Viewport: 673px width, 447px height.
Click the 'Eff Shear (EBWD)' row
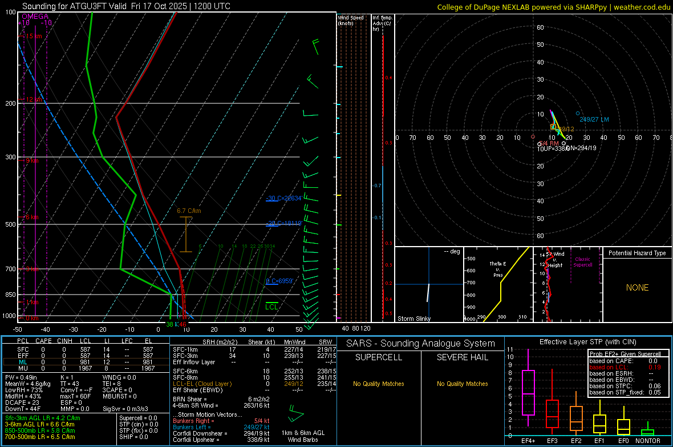click(x=254, y=390)
